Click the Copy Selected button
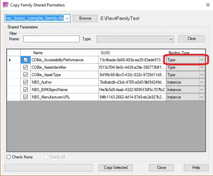This screenshot has height=176, width=213. pyautogui.click(x=115, y=168)
